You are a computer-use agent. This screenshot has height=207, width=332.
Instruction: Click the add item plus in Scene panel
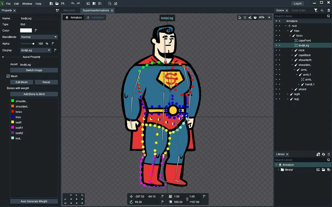point(322,10)
